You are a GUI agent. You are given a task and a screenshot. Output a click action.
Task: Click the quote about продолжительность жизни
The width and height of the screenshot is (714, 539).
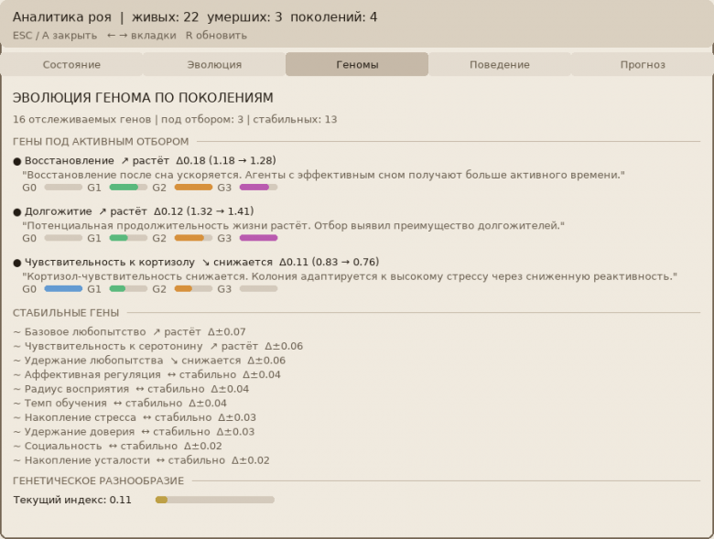click(293, 225)
